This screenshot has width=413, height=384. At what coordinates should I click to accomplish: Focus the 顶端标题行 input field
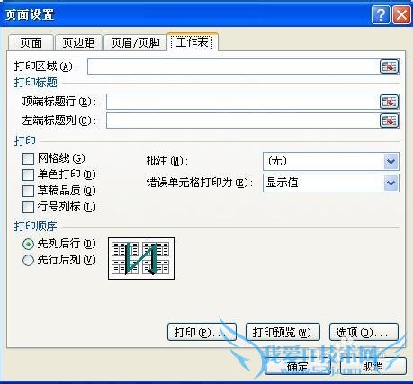pos(243,102)
